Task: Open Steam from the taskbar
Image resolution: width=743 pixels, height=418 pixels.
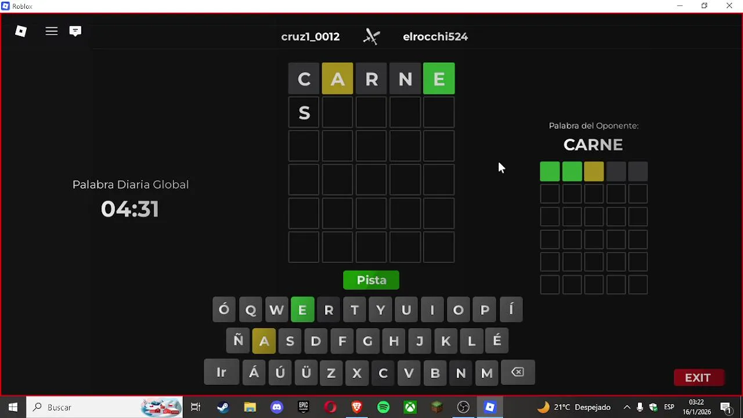Action: point(223,408)
